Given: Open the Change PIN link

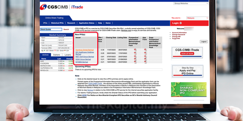Looking at the screenshot, I should [x=176, y=36].
